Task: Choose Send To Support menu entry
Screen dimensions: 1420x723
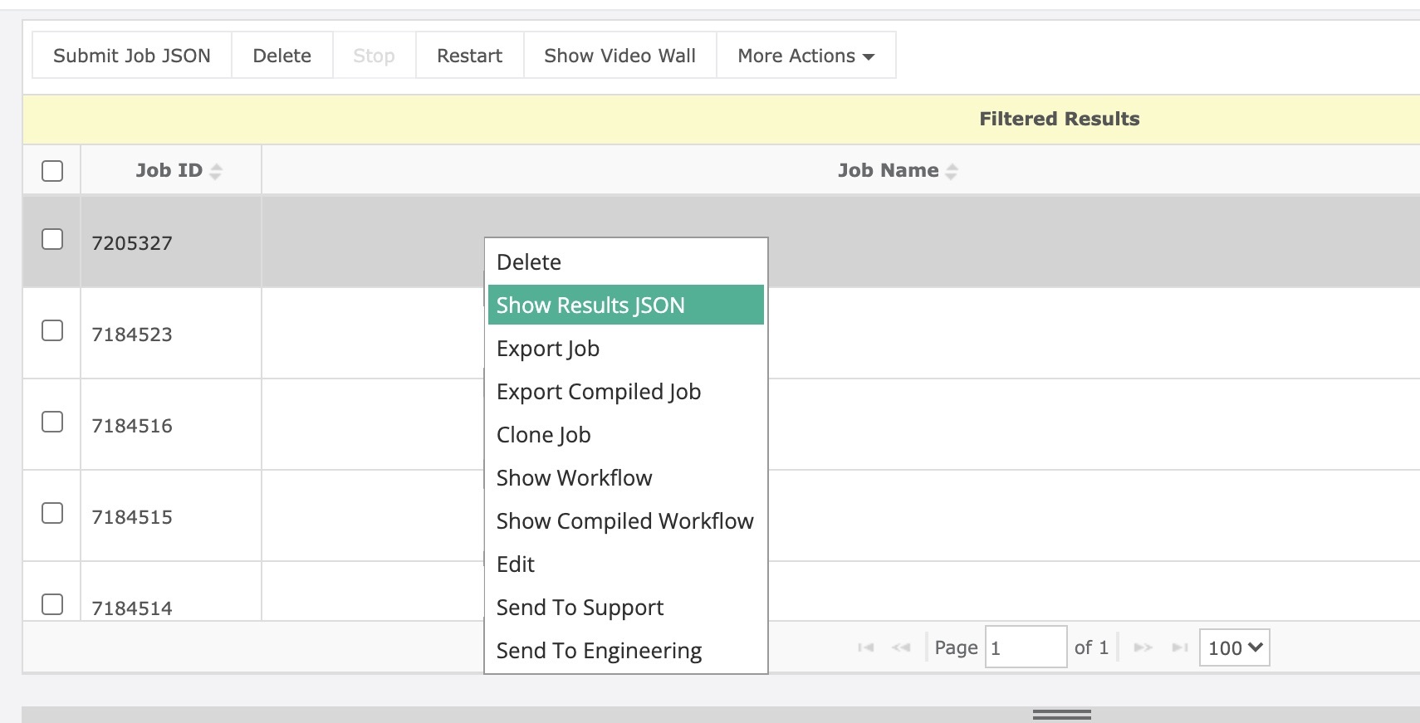Action: tap(625, 608)
